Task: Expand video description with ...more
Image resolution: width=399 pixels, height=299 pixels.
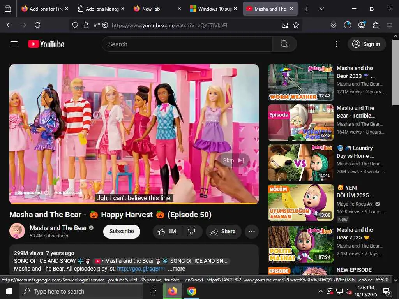Action: point(177,269)
